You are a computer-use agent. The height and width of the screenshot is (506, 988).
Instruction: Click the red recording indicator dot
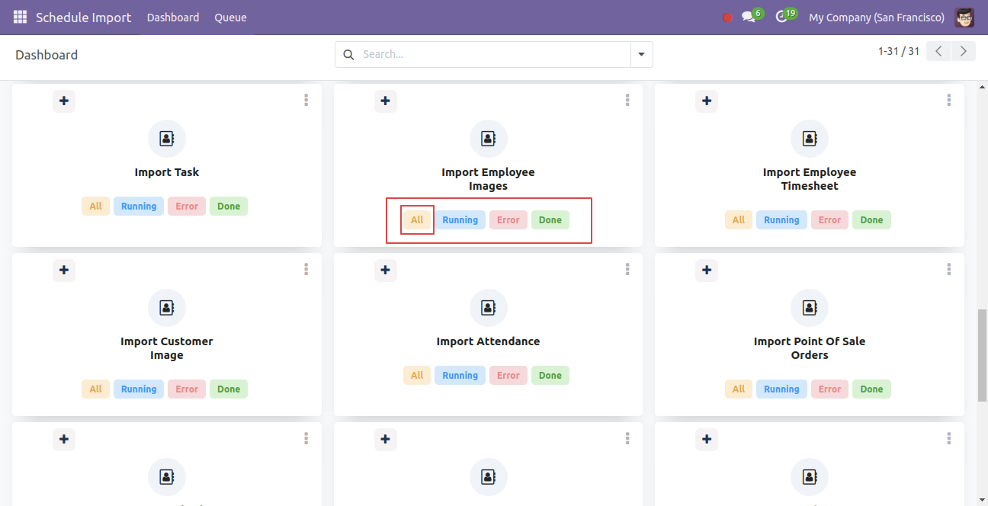pos(727,18)
